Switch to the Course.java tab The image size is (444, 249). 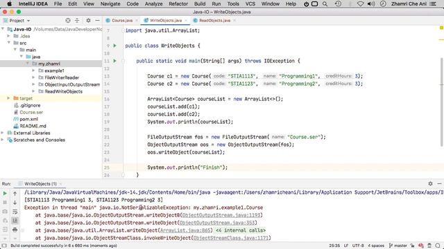122,20
